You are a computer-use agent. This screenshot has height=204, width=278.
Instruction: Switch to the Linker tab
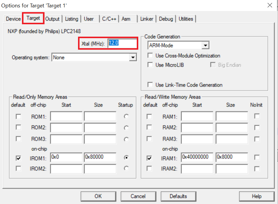147,19
